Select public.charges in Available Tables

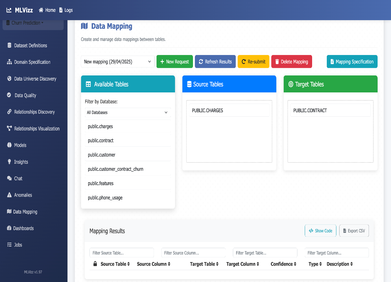point(128,126)
